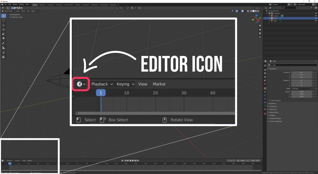Click the zoom magnifier icon in the viewport
Image resolution: width=318 pixels, height=174 pixels.
click(260, 25)
